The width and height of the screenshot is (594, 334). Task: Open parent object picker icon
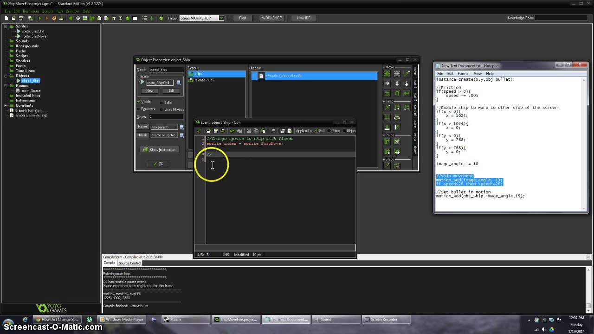click(x=182, y=127)
